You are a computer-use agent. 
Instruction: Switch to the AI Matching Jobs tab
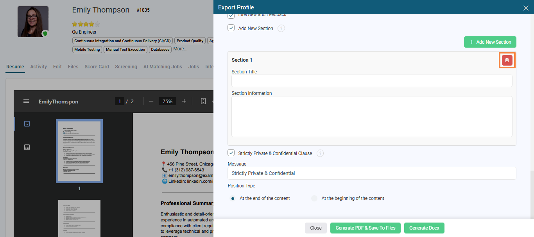[x=163, y=67]
